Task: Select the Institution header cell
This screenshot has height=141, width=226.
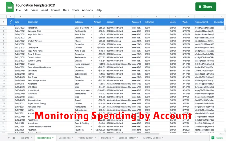Action: (x=157, y=22)
